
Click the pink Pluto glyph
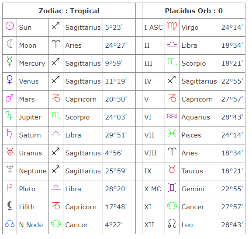10,187
